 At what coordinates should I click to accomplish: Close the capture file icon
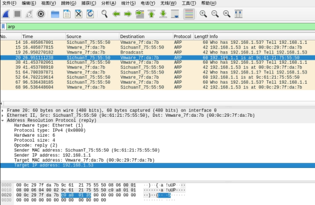(x=78, y=14)
